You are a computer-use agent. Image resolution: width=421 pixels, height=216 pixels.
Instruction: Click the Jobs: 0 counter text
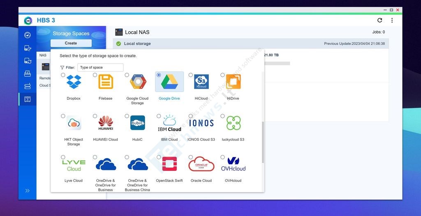coord(379,32)
